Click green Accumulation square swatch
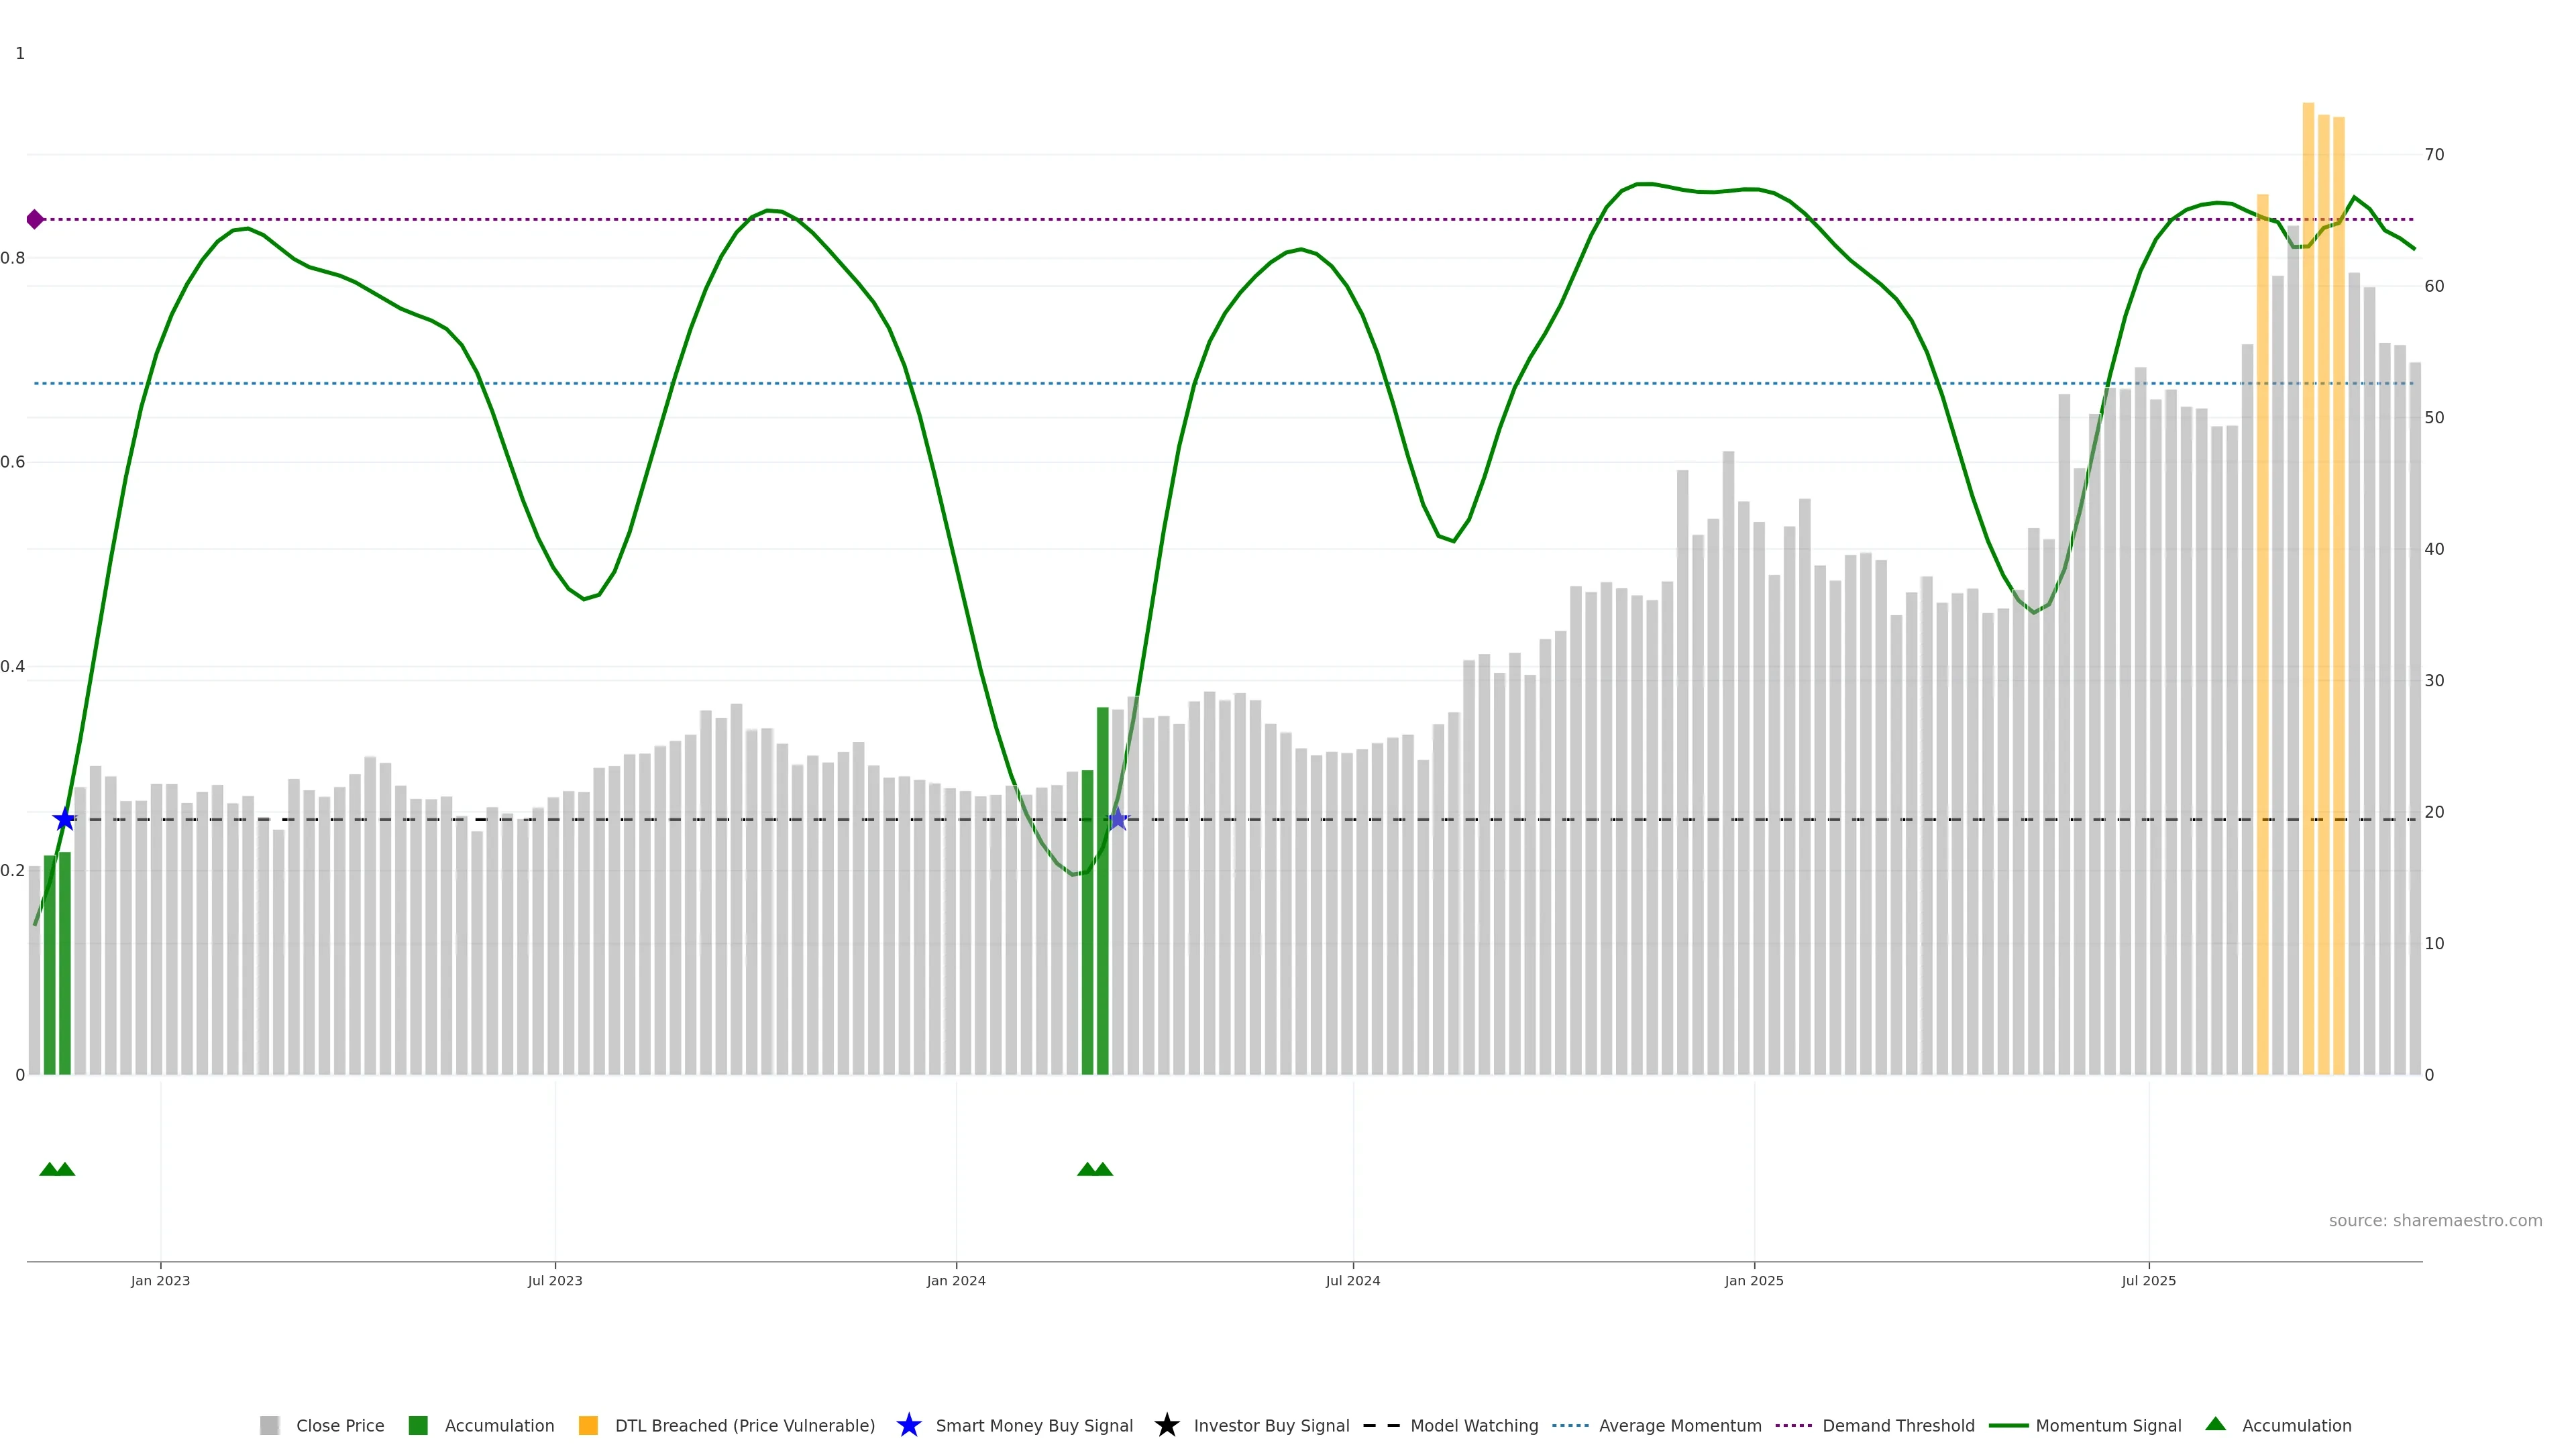 click(418, 1425)
